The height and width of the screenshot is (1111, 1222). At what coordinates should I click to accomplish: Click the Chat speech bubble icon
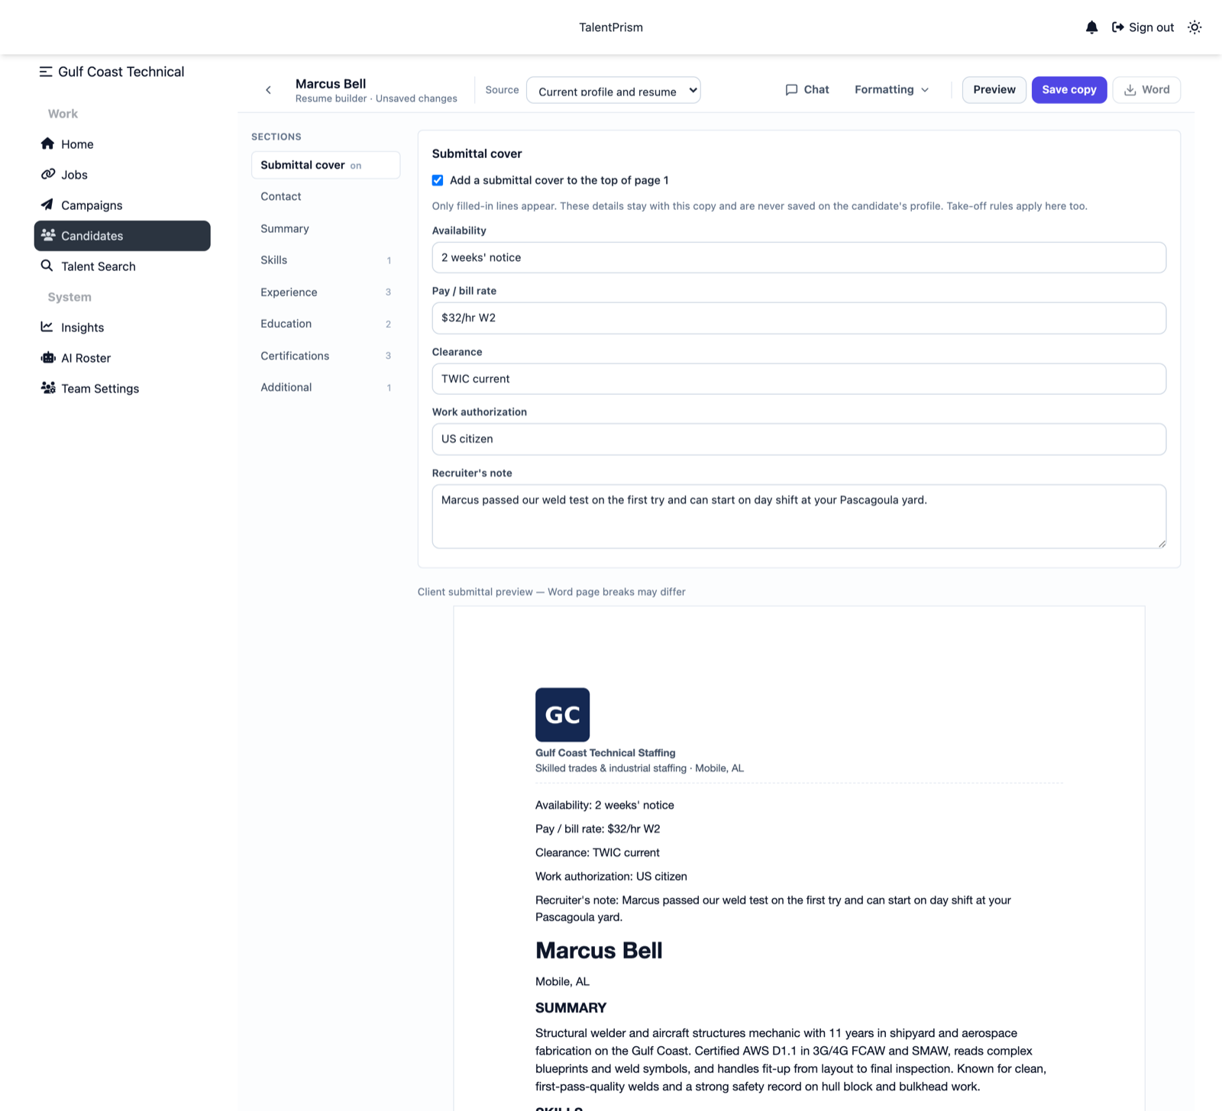(791, 90)
